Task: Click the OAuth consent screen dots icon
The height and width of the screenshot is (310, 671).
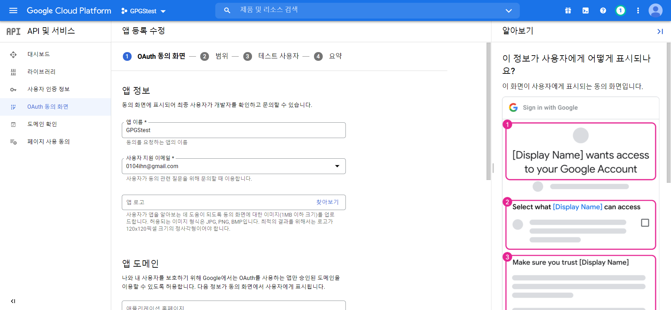Action: [x=13, y=107]
